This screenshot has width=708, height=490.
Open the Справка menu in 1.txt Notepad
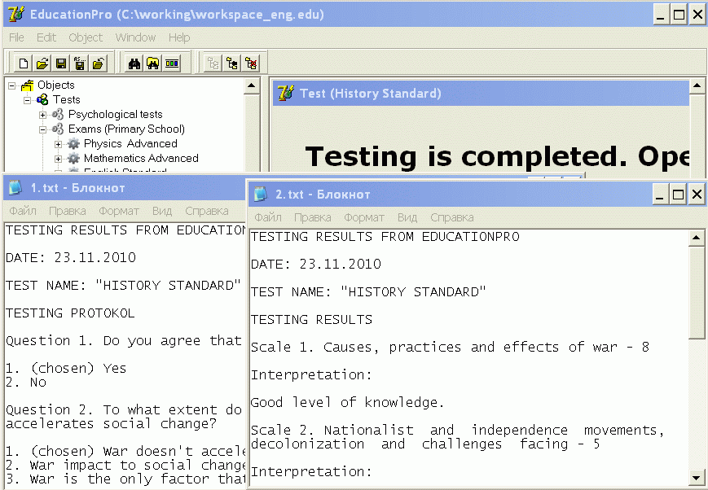pyautogui.click(x=206, y=210)
